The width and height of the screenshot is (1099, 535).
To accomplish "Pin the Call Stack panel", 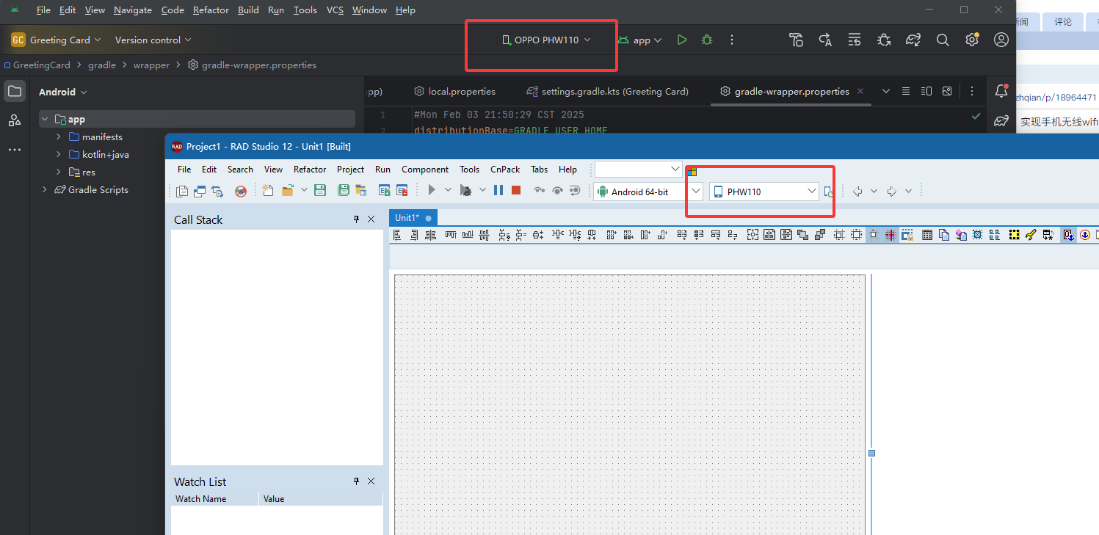I will [357, 219].
